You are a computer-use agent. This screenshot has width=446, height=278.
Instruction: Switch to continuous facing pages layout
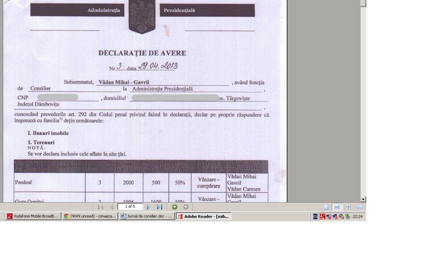[x=348, y=207]
